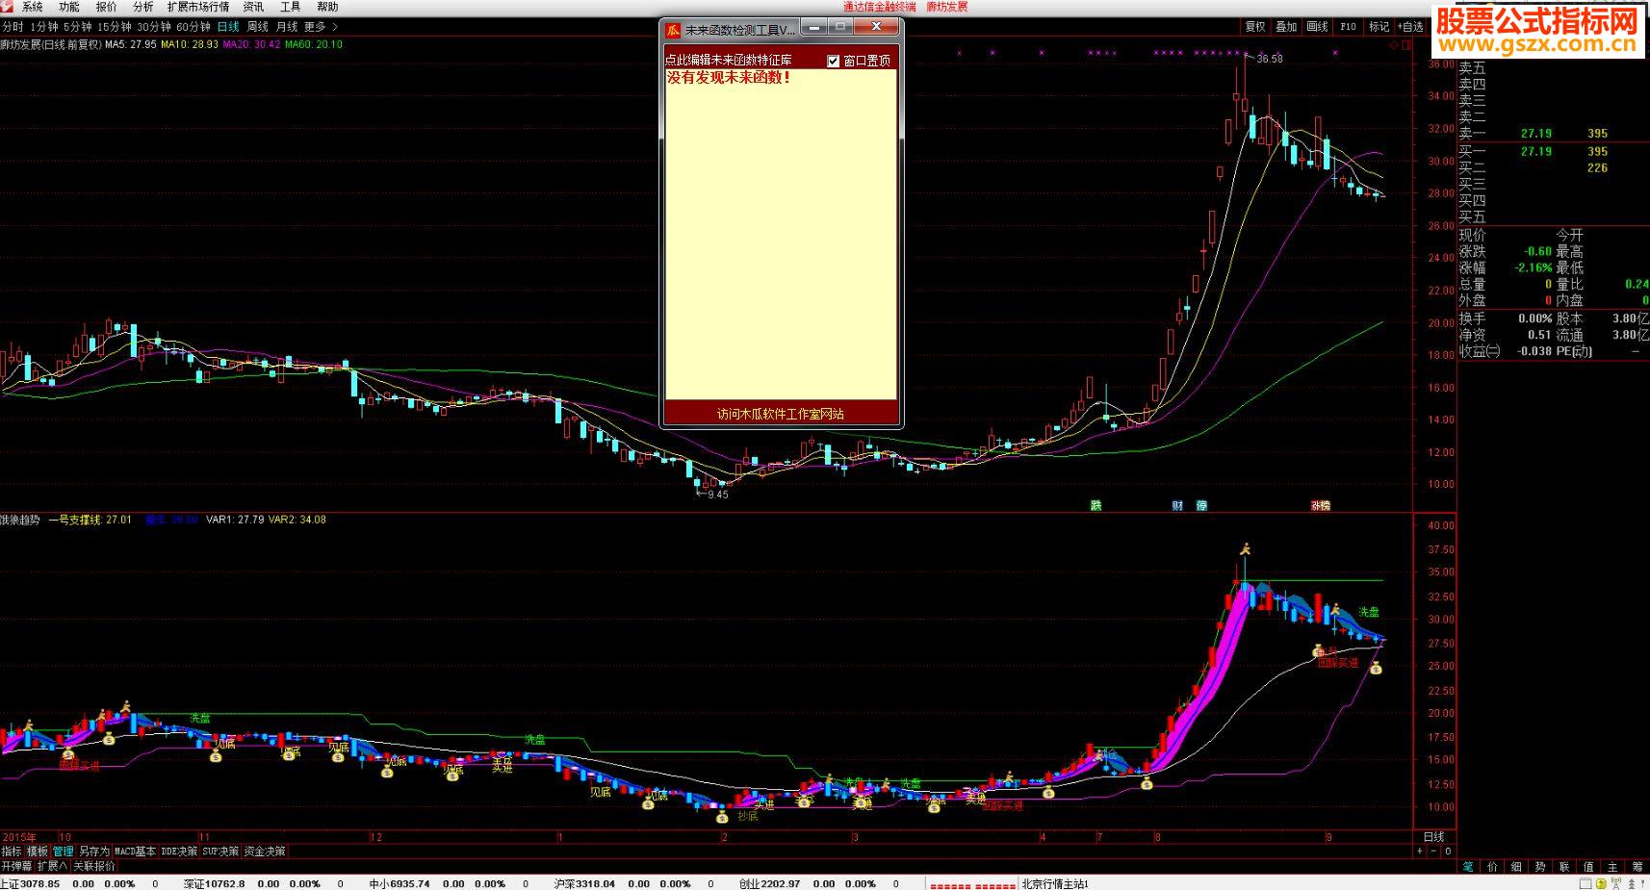Open the 报价 menu
Image resolution: width=1650 pixels, height=890 pixels.
point(106,7)
